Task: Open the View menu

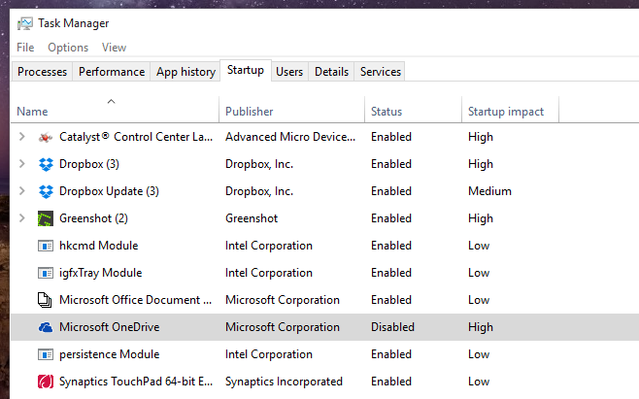Action: [x=115, y=48]
